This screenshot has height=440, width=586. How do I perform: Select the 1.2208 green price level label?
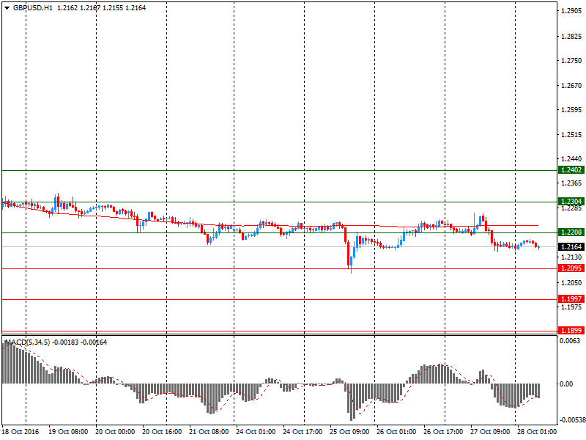coord(571,232)
